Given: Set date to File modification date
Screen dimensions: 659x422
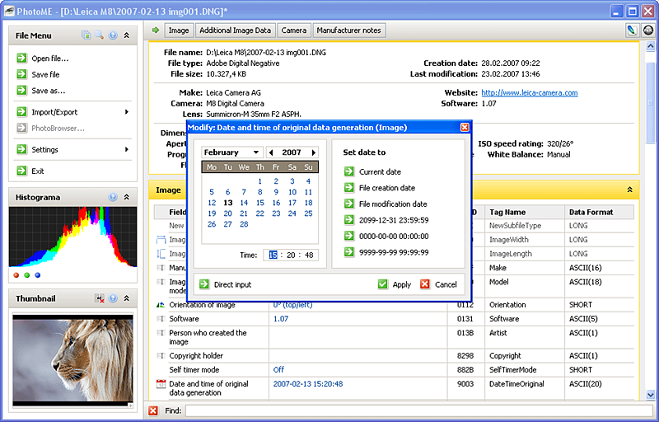Looking at the screenshot, I should (386, 204).
